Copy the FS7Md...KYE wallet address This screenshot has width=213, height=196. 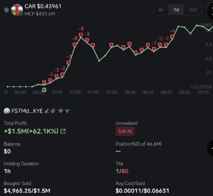point(53,111)
